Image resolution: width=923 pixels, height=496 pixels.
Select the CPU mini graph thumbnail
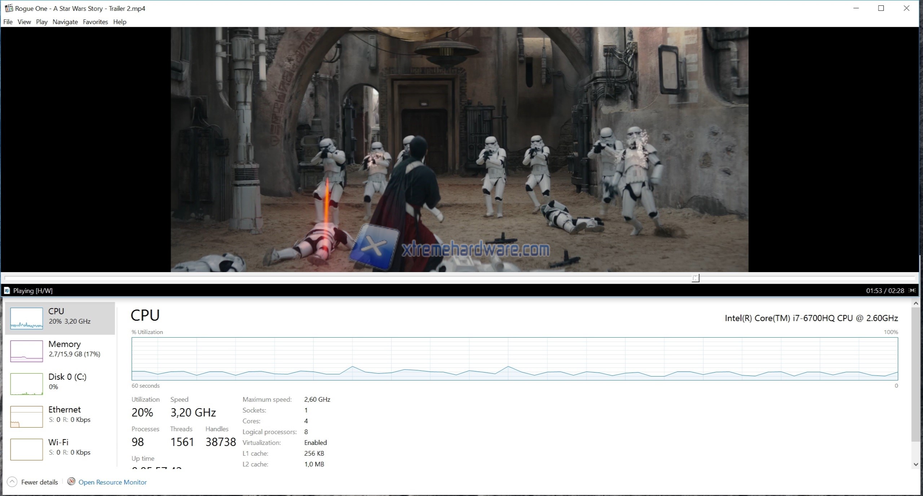pyautogui.click(x=27, y=318)
